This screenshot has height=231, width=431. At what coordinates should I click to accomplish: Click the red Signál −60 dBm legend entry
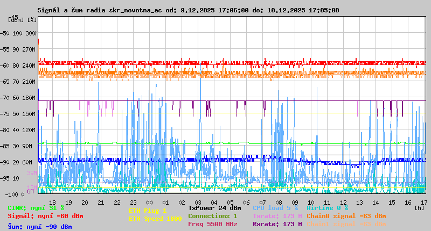pos(45,216)
